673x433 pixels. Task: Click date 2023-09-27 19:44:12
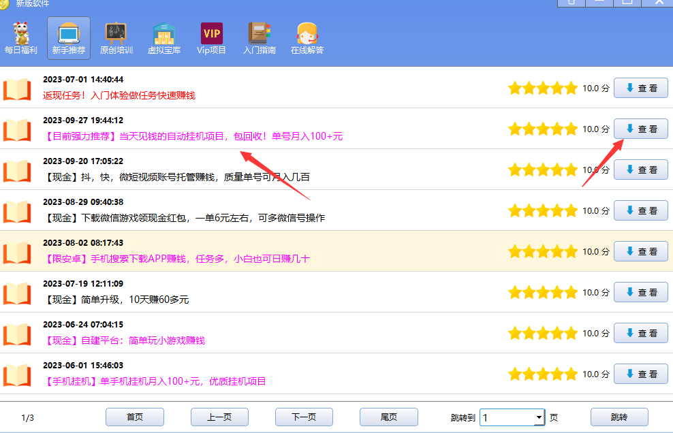click(83, 120)
